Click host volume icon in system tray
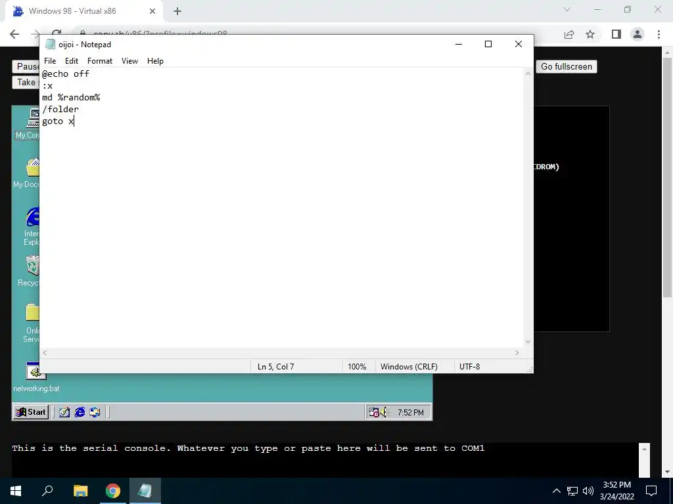 (x=588, y=491)
